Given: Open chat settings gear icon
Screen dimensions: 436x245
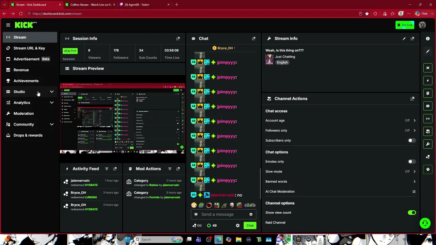Looking at the screenshot, I should point(238,226).
